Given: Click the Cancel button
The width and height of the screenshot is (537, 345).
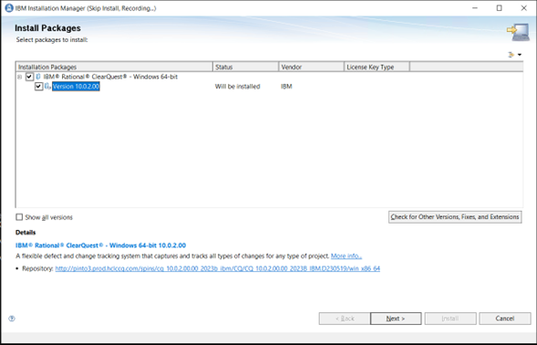Looking at the screenshot, I should click(505, 319).
